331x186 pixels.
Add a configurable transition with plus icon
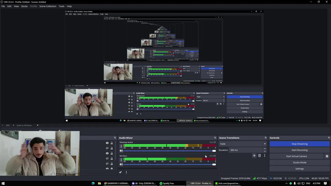[254, 156]
